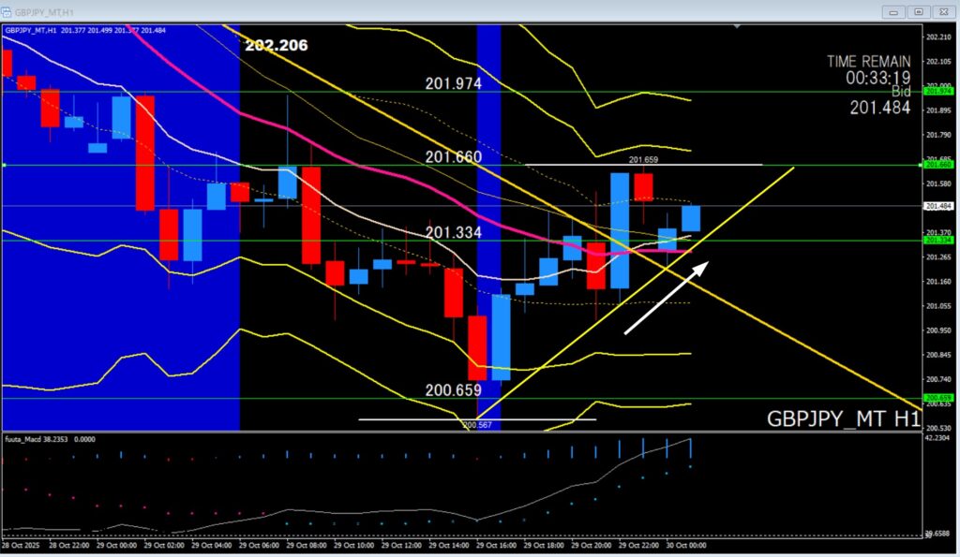Maximize the GBPJPY_MT,H1 chart window
This screenshot has width=960, height=557.
click(x=918, y=11)
